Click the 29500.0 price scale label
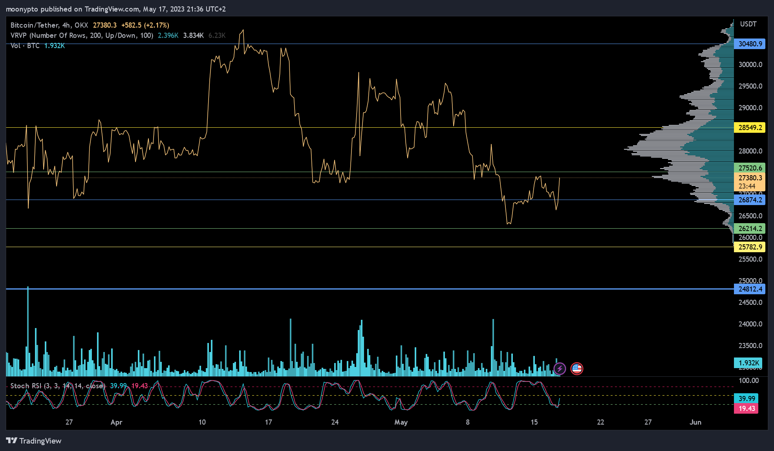774x451 pixels. [x=750, y=86]
